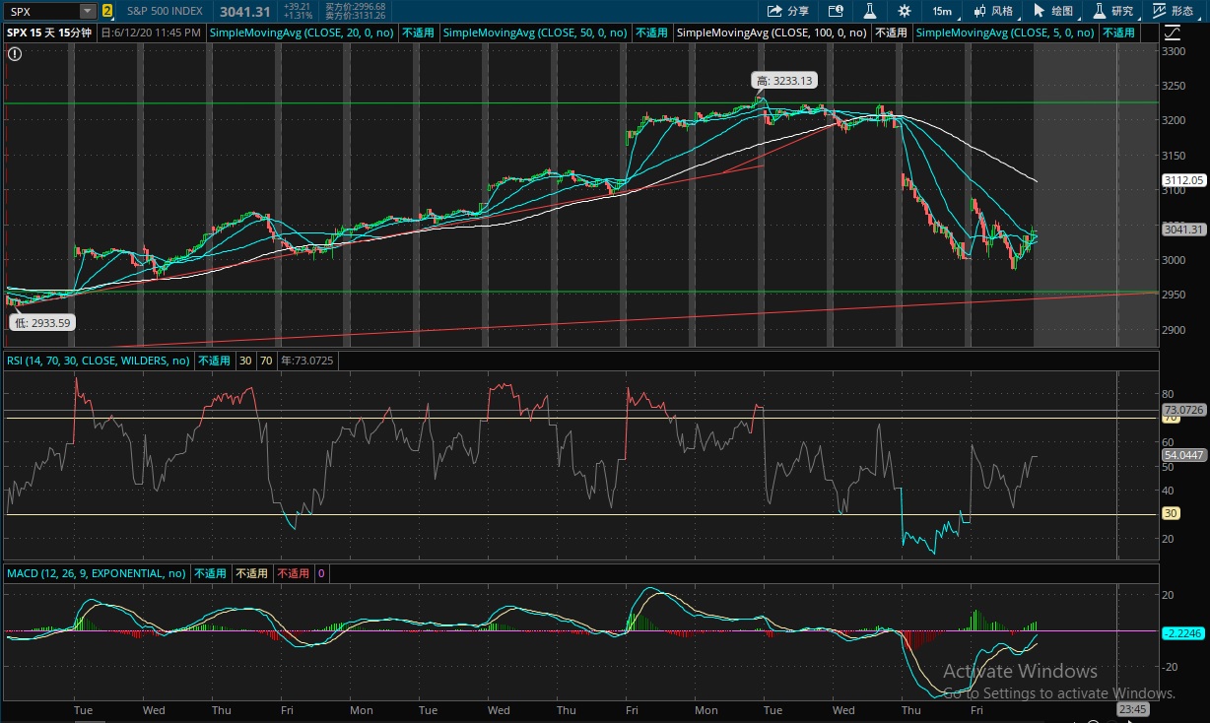
Task: Open chart settings gear icon
Action: coord(905,11)
